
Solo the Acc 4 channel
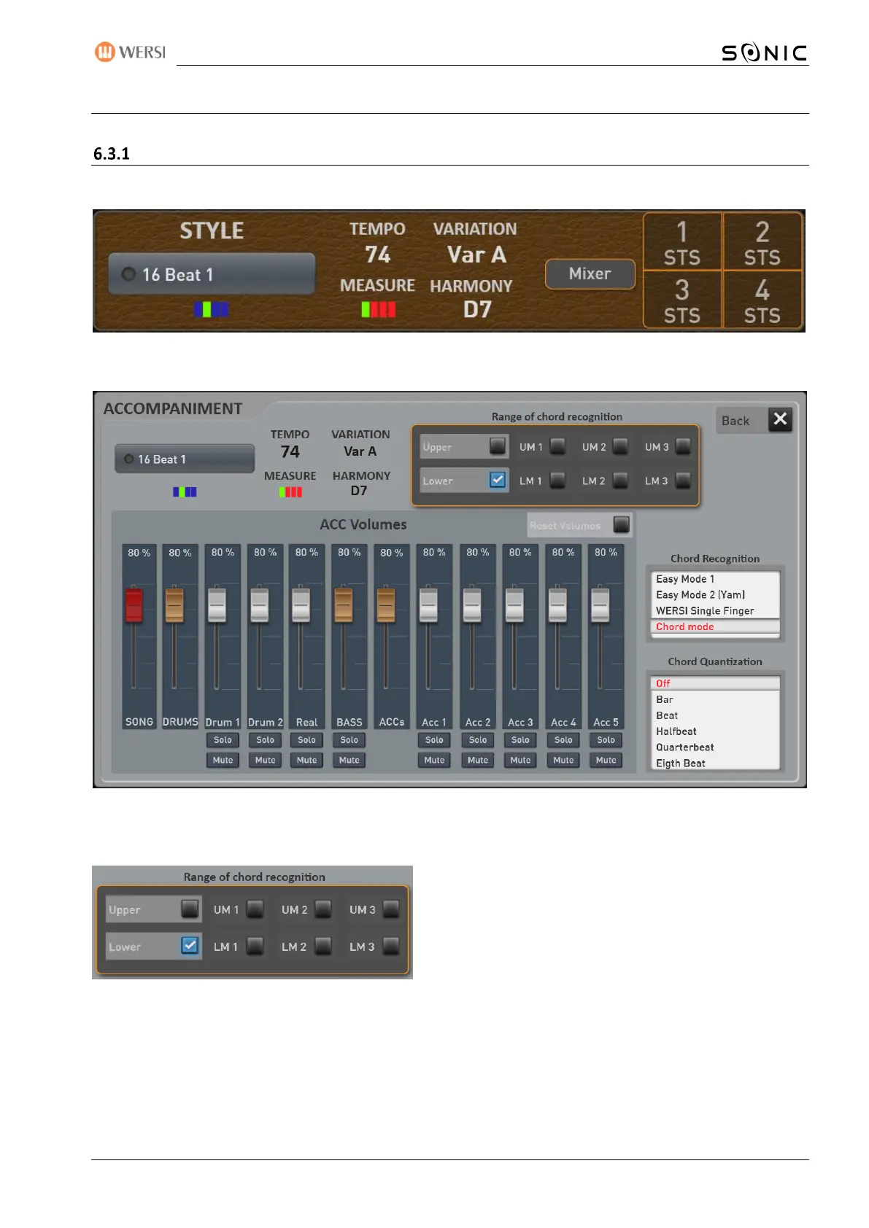click(563, 739)
